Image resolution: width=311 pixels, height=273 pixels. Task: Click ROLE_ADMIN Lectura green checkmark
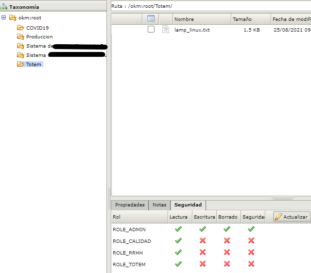pyautogui.click(x=178, y=229)
